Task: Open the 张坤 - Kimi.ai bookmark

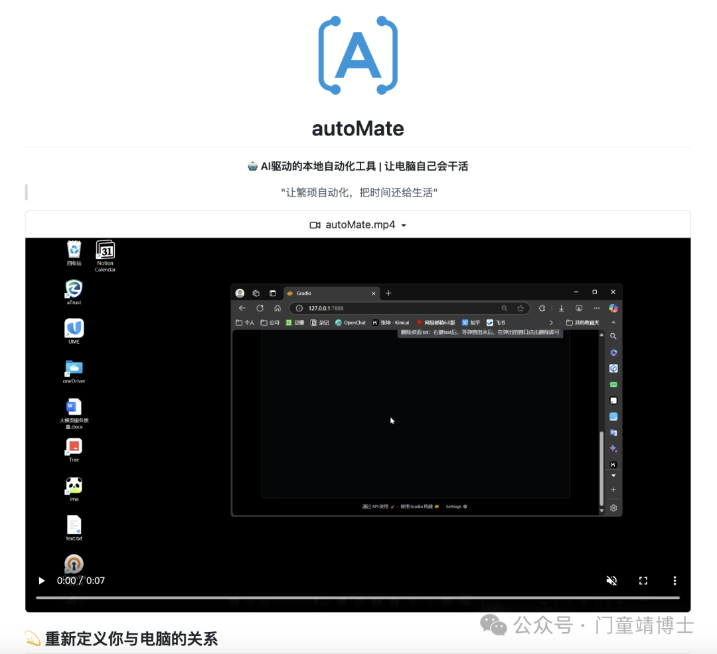Action: [390, 323]
